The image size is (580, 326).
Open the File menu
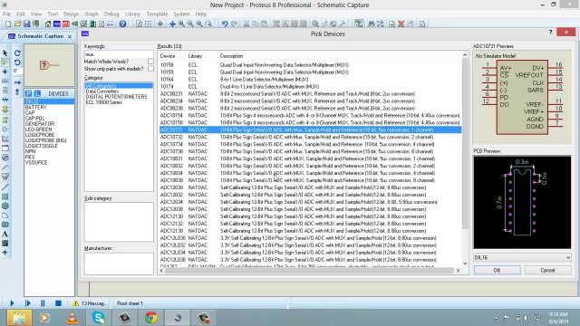pyautogui.click(x=6, y=14)
